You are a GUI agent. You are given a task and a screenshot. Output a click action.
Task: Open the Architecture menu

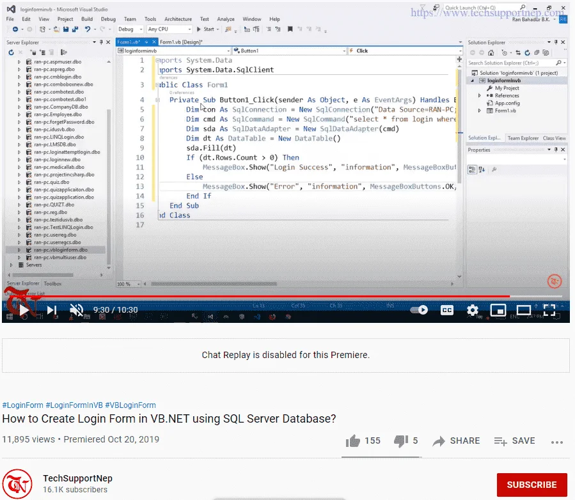coord(178,19)
